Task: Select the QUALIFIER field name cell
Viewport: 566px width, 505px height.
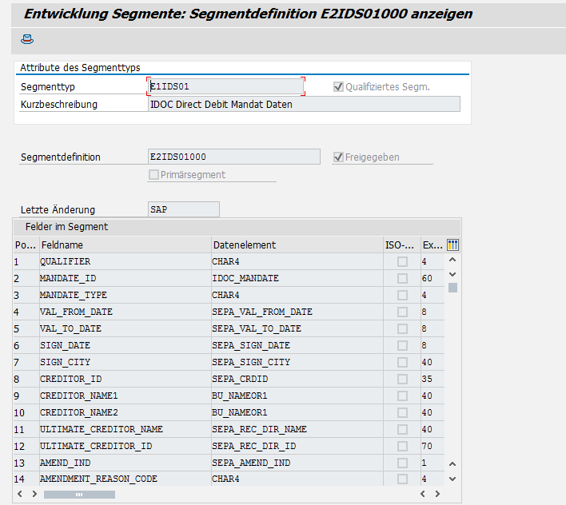Action: tap(125, 261)
